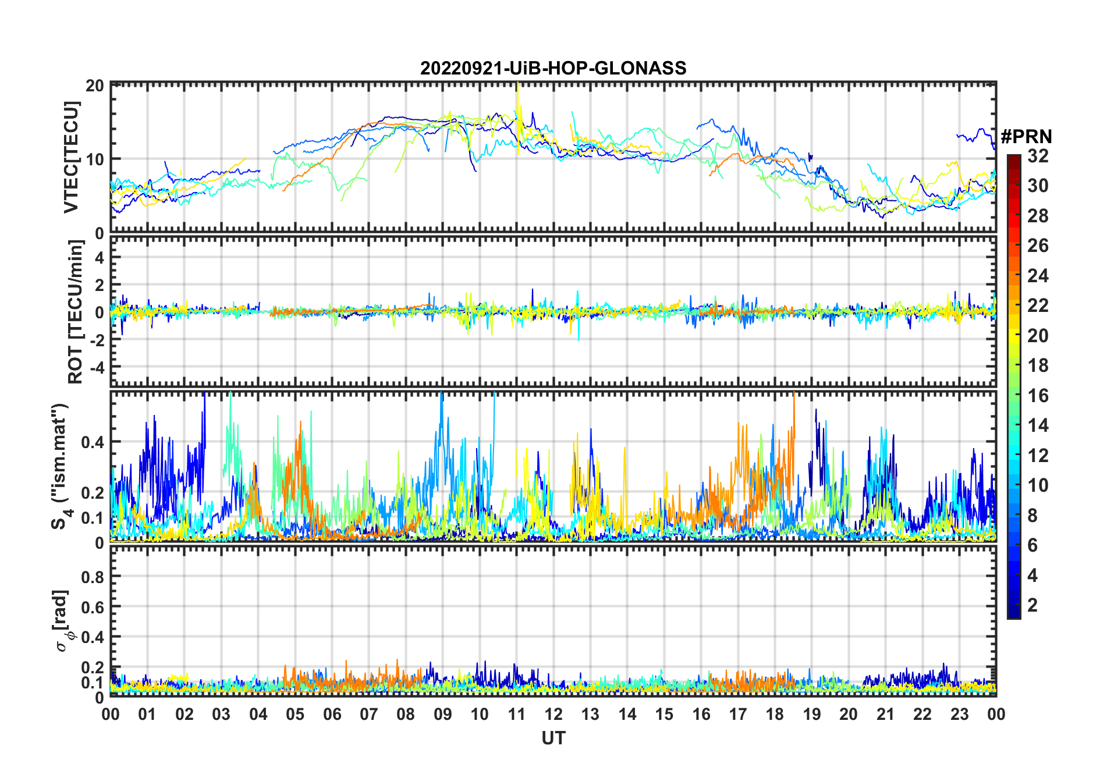Select the 12 hour tick on UT axis
Image resolution: width=1107 pixels, height=774 pixels.
click(x=553, y=714)
